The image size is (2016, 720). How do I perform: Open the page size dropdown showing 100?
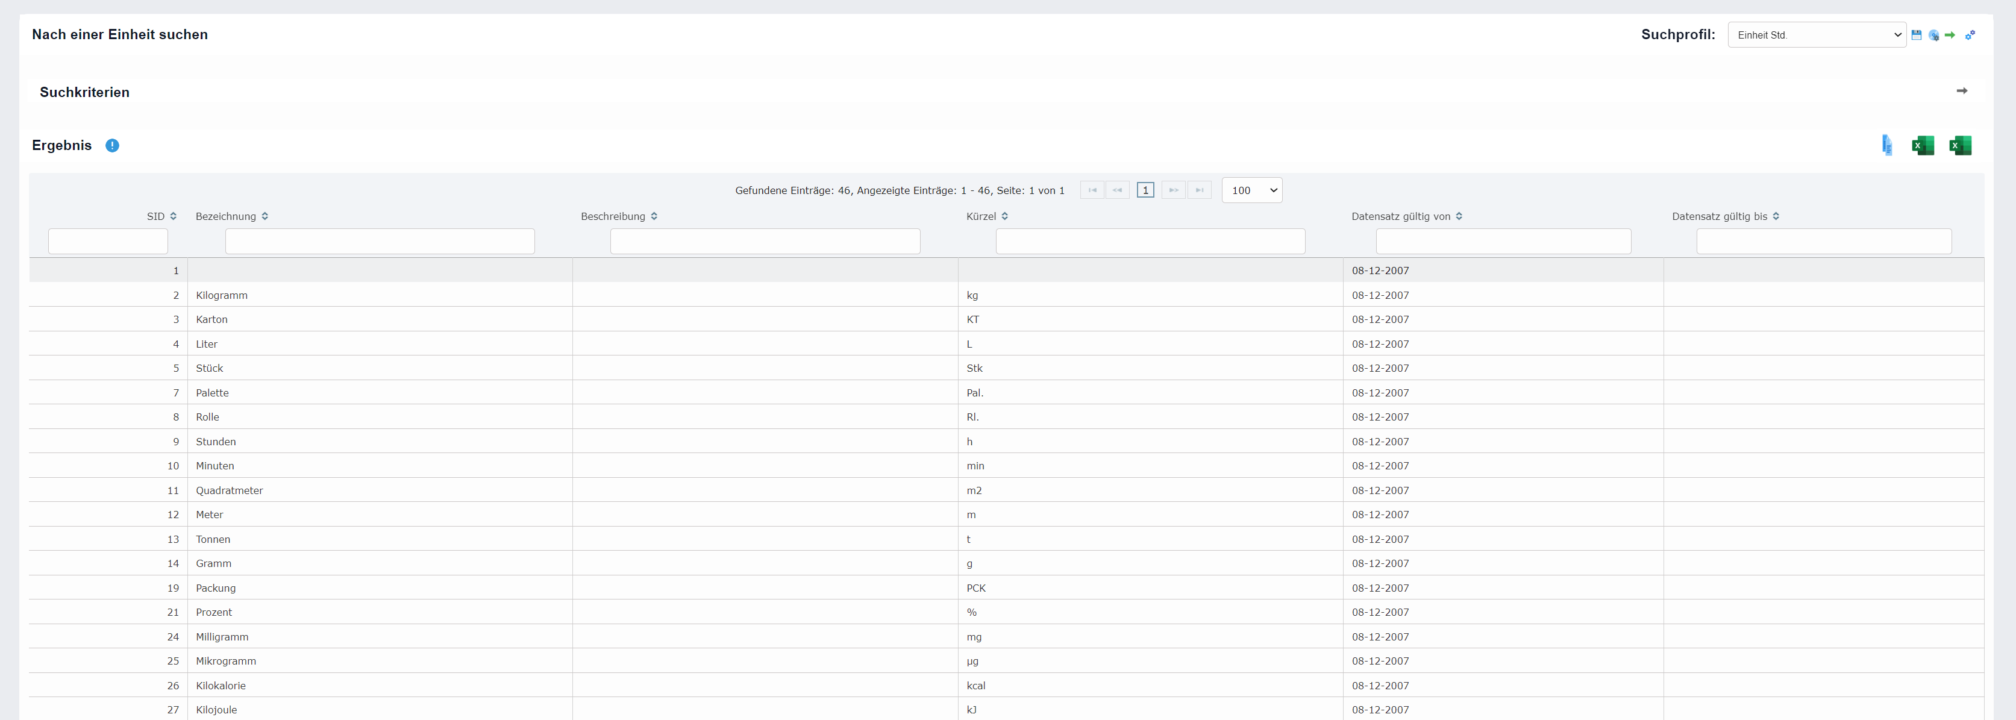1251,190
